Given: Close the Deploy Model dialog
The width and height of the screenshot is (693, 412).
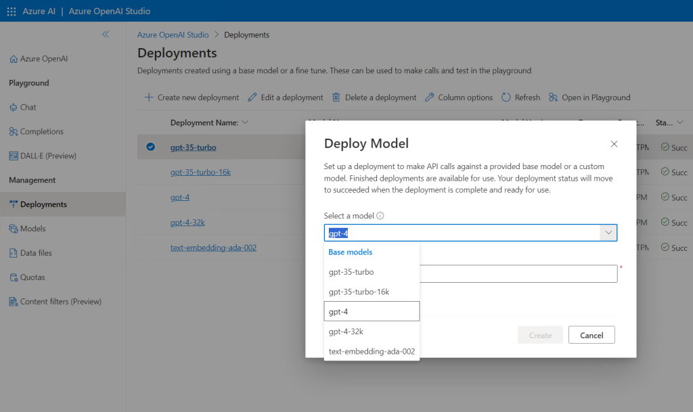Looking at the screenshot, I should tap(614, 144).
